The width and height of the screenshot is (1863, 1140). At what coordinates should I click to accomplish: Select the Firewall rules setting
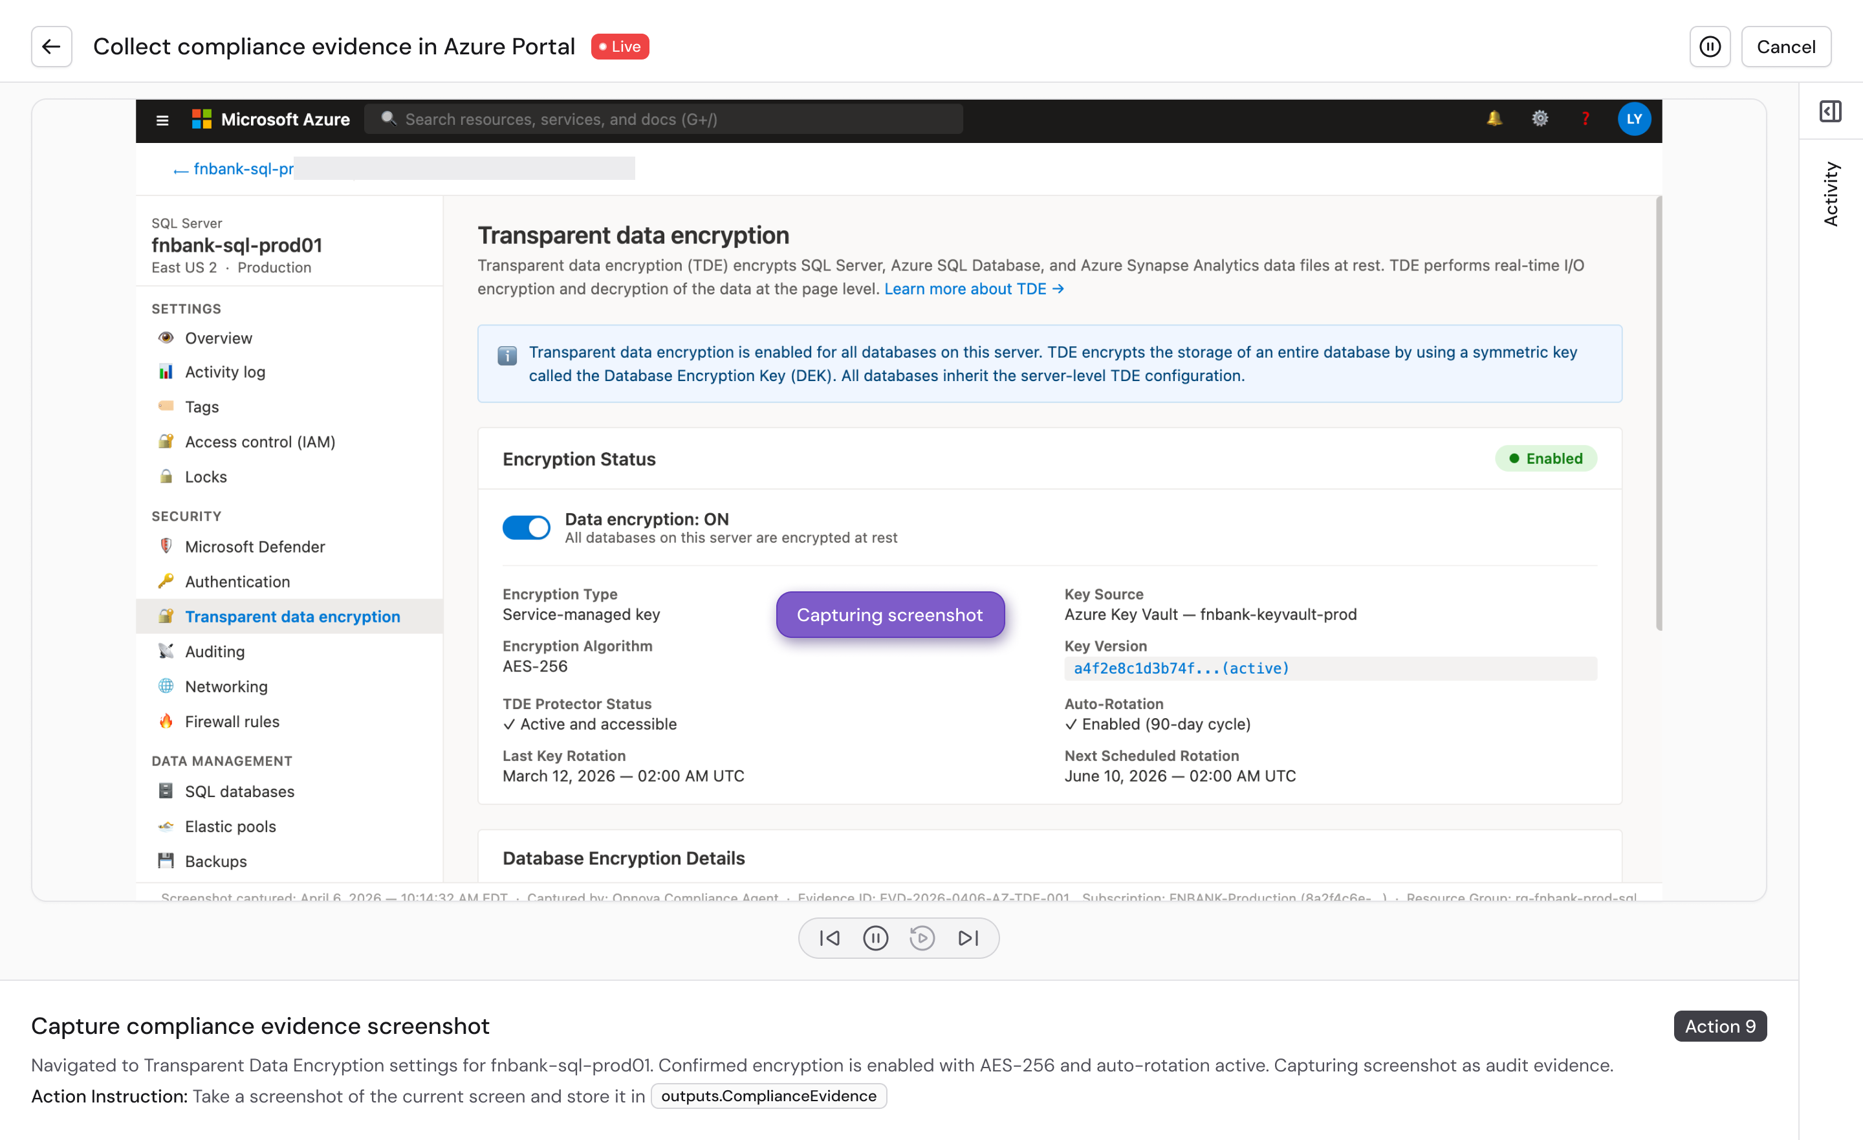[232, 721]
